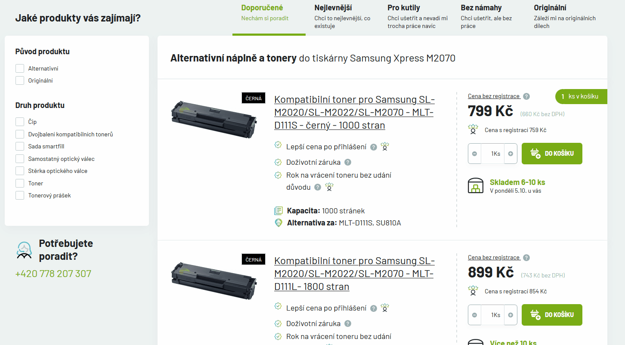
Task: Click help icon next to second product Doživotní záruka
Action: 348,324
